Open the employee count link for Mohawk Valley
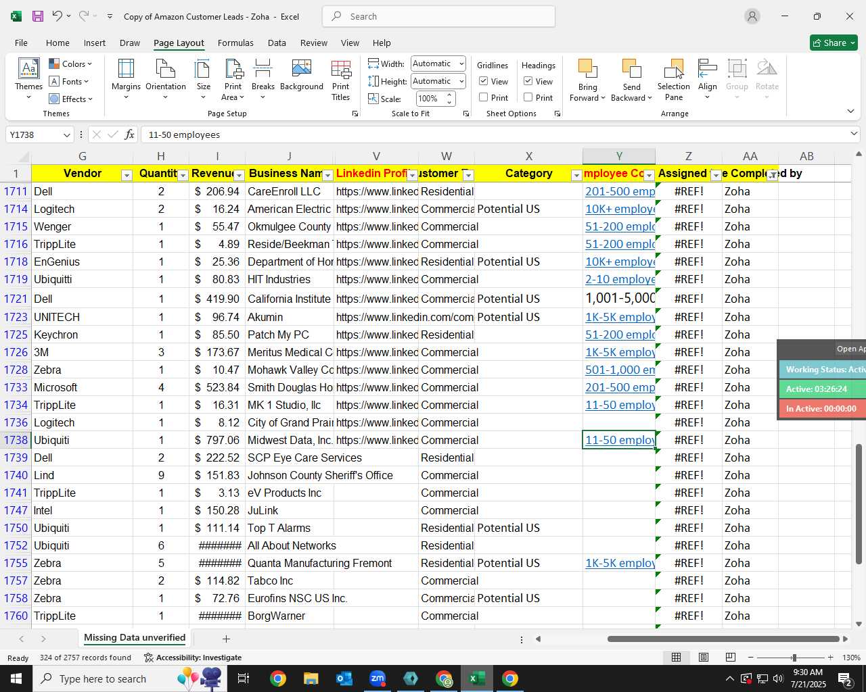 620,370
